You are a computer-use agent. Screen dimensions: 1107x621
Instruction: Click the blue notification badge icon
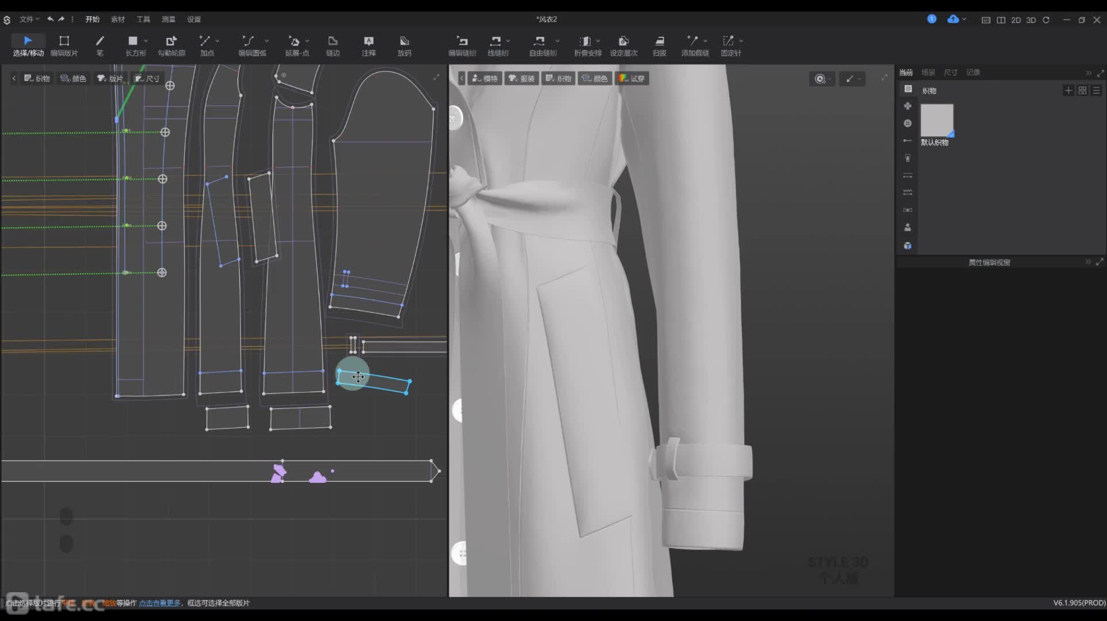click(x=932, y=19)
